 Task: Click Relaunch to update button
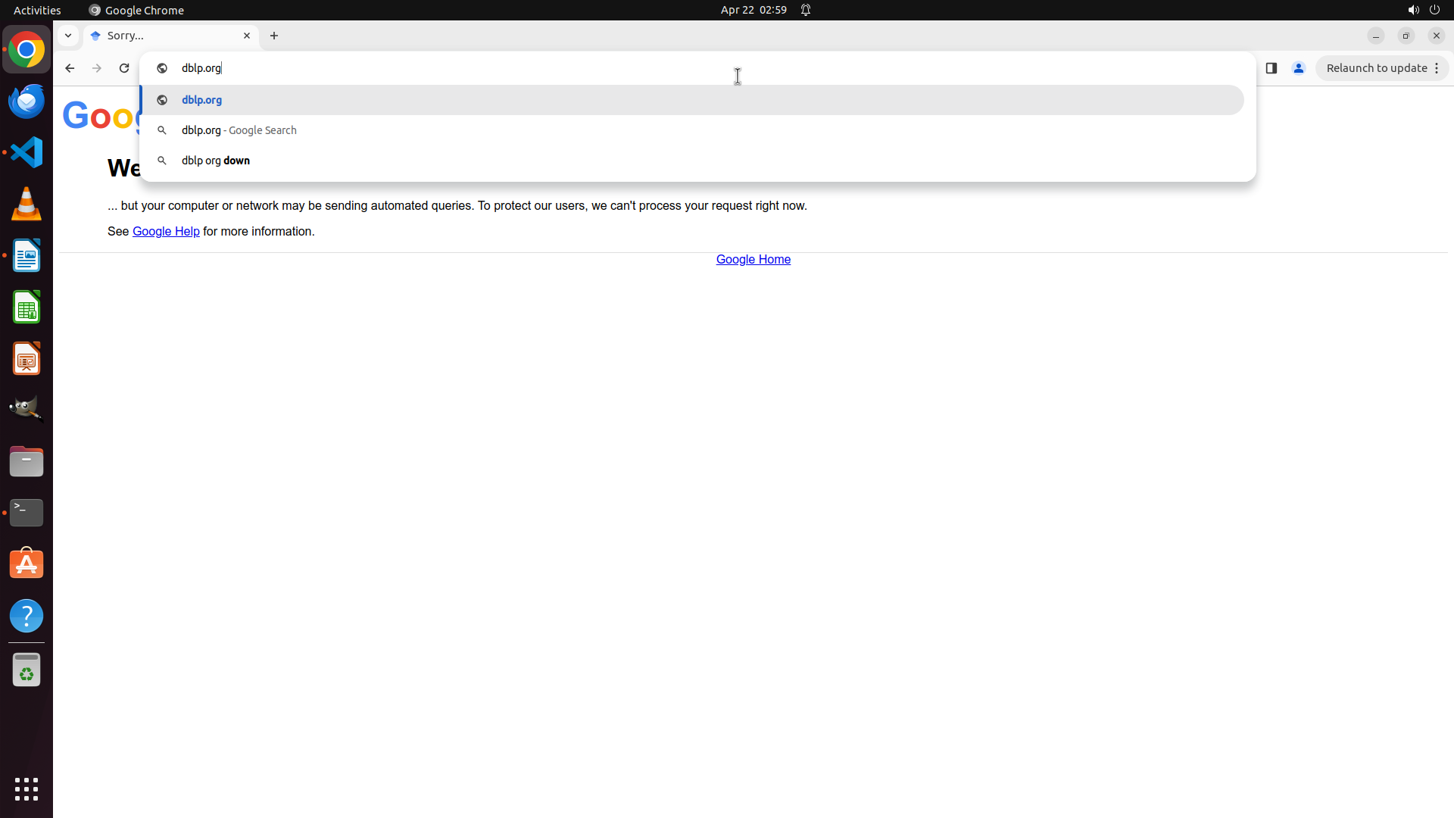click(x=1376, y=68)
